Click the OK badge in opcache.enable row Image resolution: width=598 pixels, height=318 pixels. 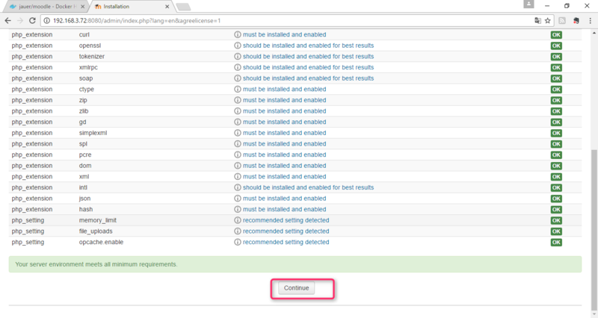pyautogui.click(x=556, y=242)
